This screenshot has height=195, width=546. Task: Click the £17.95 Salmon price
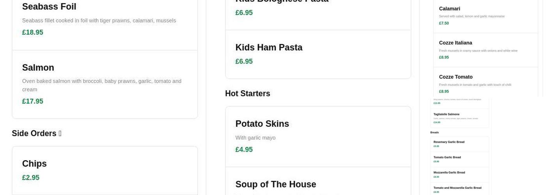[33, 101]
